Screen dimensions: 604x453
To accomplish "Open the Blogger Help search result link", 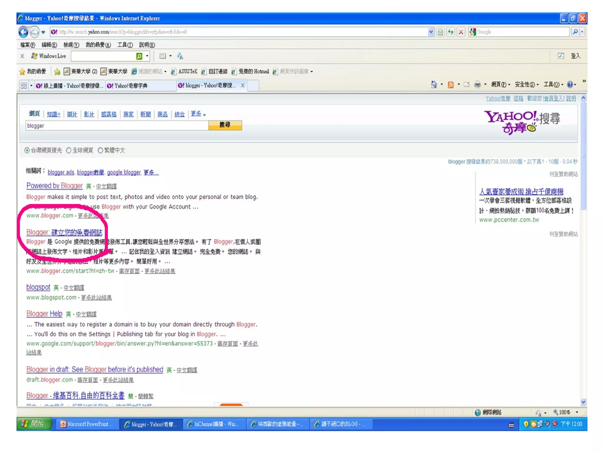I will click(x=44, y=314).
